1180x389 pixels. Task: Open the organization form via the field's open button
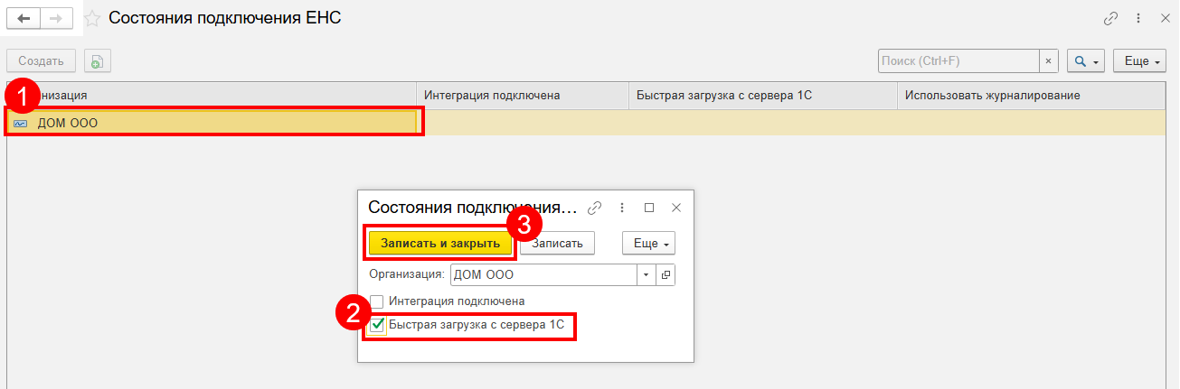point(666,274)
